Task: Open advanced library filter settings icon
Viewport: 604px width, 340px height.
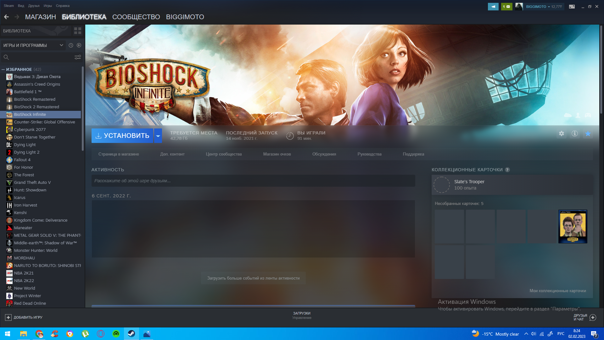Action: [78, 57]
